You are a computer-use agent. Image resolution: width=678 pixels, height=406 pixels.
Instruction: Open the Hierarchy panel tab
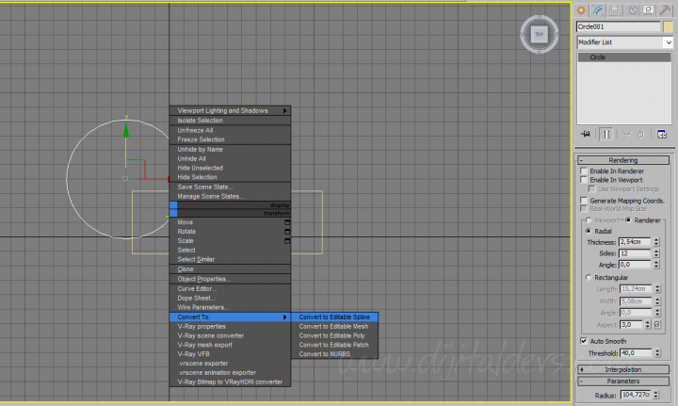coord(615,9)
